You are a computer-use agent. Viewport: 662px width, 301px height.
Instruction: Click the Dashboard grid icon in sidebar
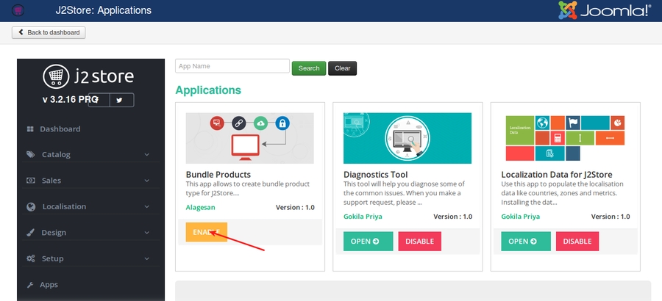30,129
